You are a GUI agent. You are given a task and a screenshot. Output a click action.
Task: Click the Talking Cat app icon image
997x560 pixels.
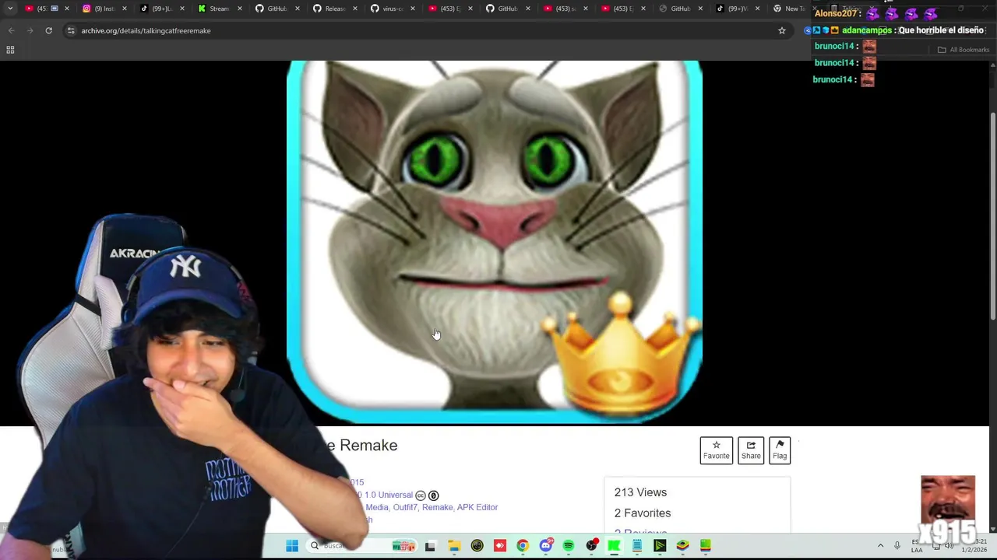click(x=495, y=242)
